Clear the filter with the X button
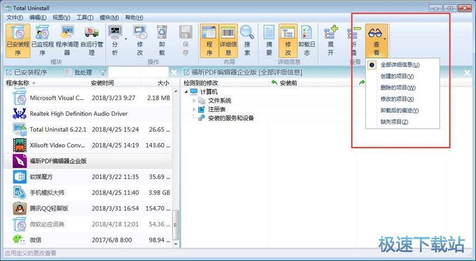Viewport: 476px width, 261px height. [x=174, y=73]
